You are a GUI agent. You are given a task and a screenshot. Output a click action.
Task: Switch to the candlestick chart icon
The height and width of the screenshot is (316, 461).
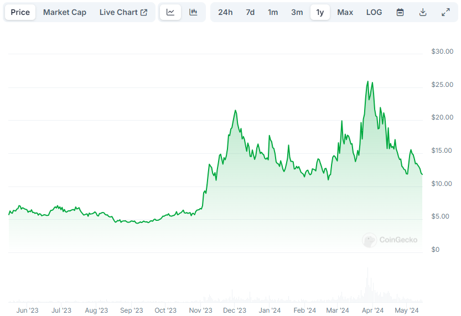(193, 12)
